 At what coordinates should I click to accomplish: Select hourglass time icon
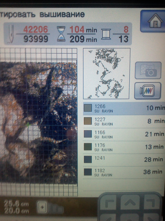point(61,34)
